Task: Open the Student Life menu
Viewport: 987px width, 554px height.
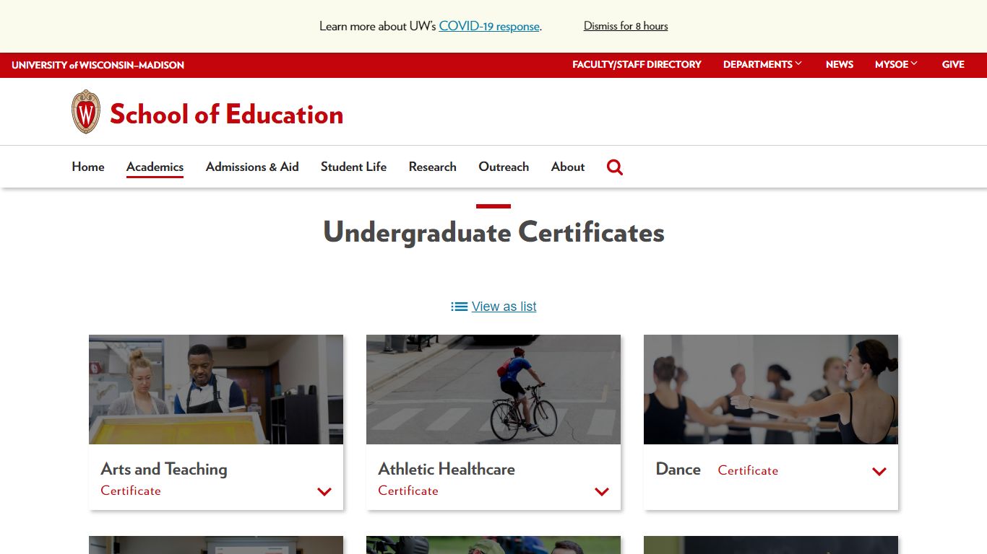Action: (353, 167)
